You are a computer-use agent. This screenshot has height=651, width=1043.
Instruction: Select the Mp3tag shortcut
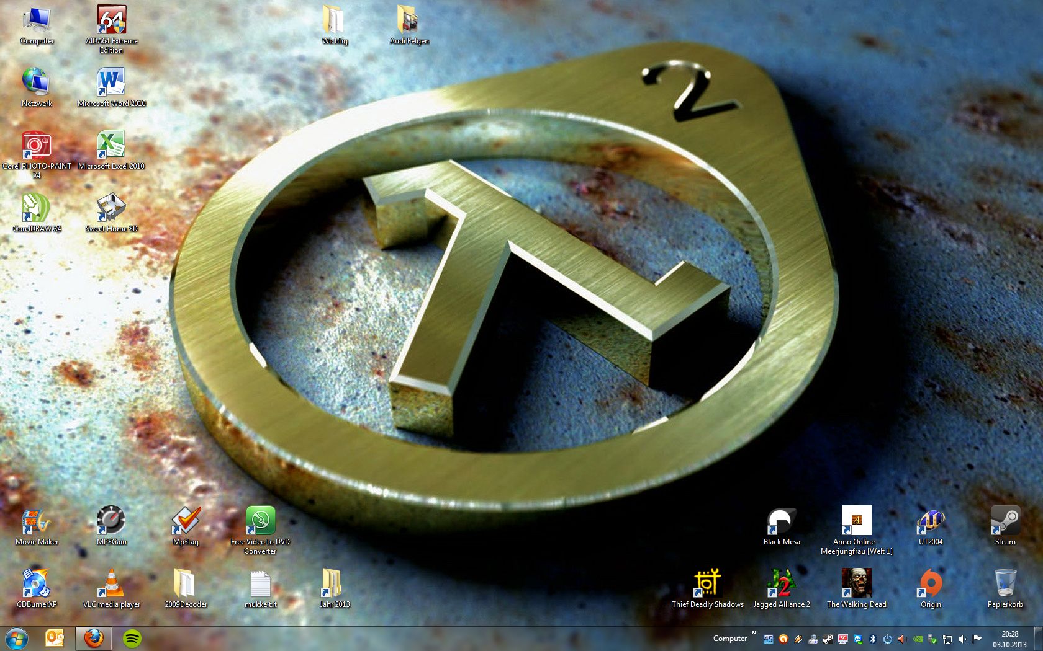point(186,526)
